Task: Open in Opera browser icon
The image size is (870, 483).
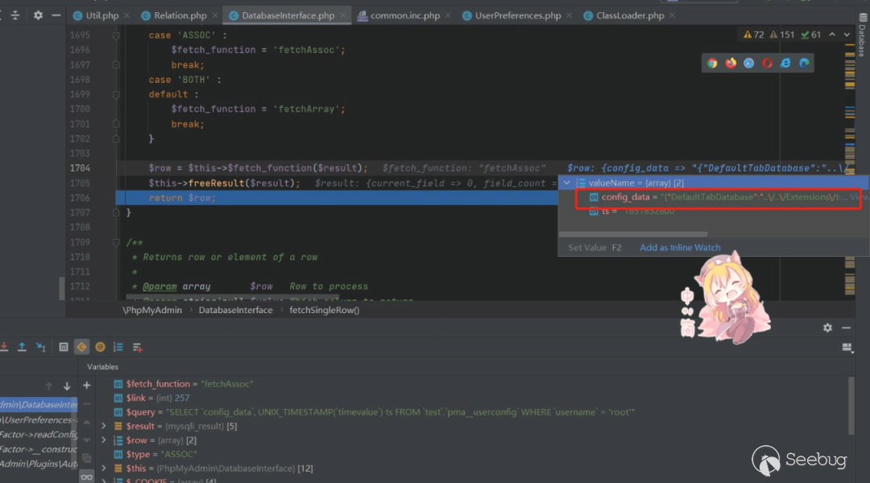Action: click(x=767, y=63)
